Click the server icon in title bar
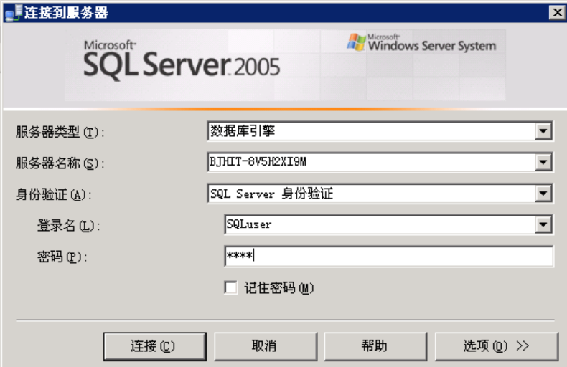The height and width of the screenshot is (367, 567). [x=14, y=13]
